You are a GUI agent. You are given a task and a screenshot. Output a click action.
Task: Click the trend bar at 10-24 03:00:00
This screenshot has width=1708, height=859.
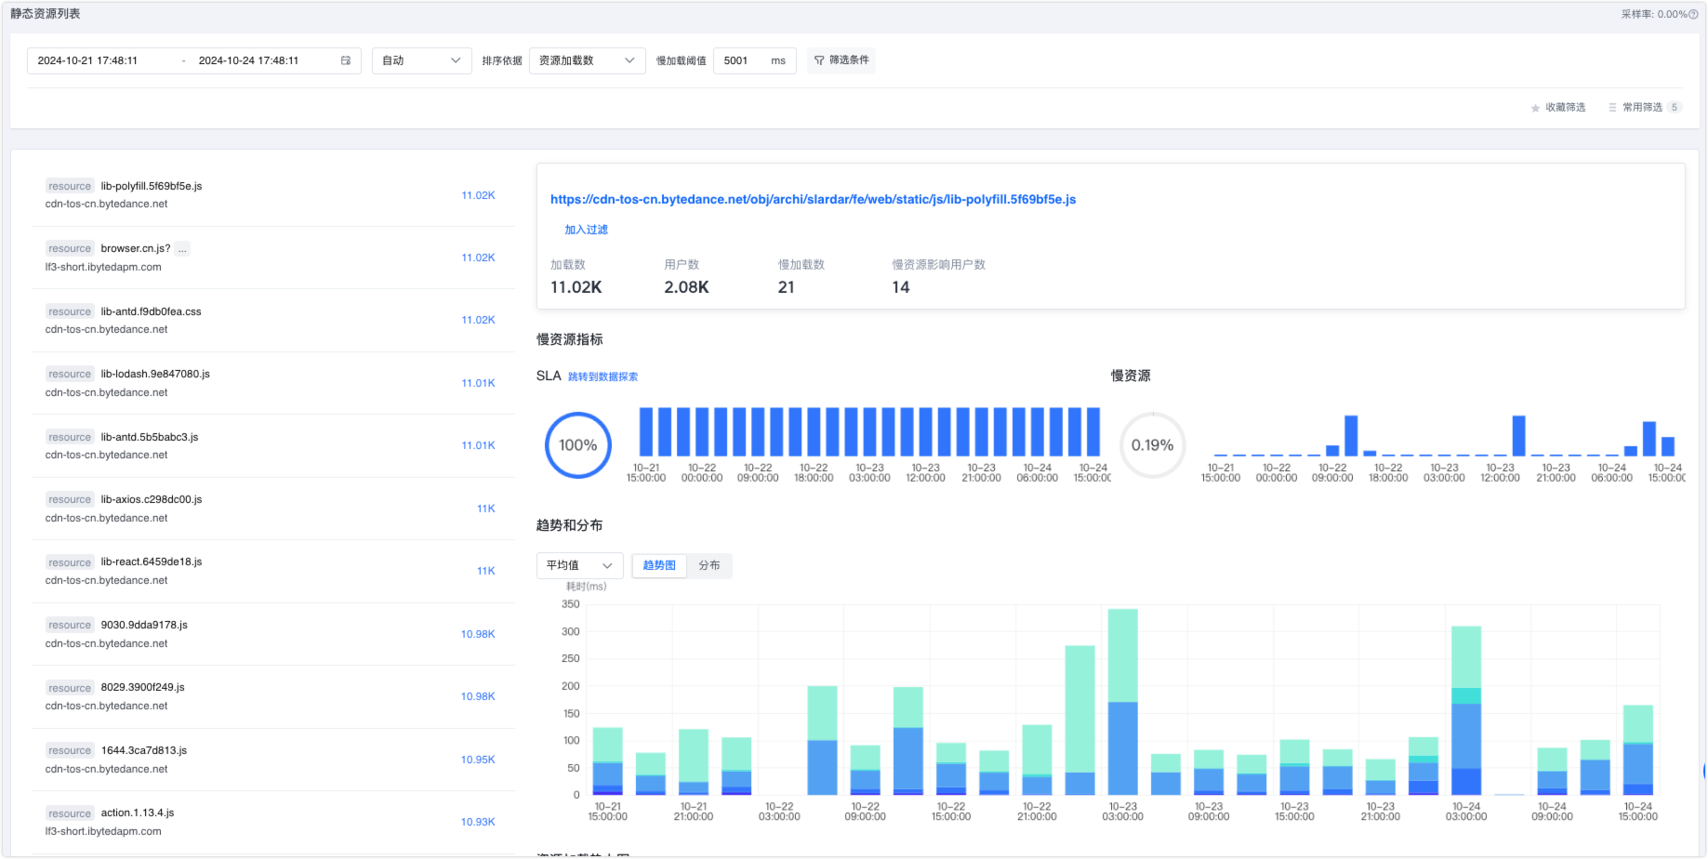click(x=1466, y=710)
